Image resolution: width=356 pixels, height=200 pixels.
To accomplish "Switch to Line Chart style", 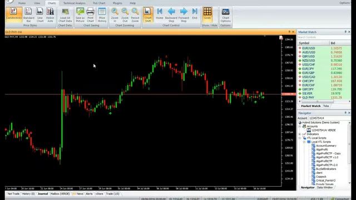I will click(39, 14).
